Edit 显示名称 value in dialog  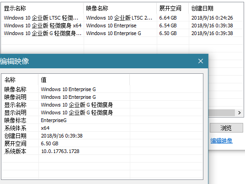click(x=77, y=105)
